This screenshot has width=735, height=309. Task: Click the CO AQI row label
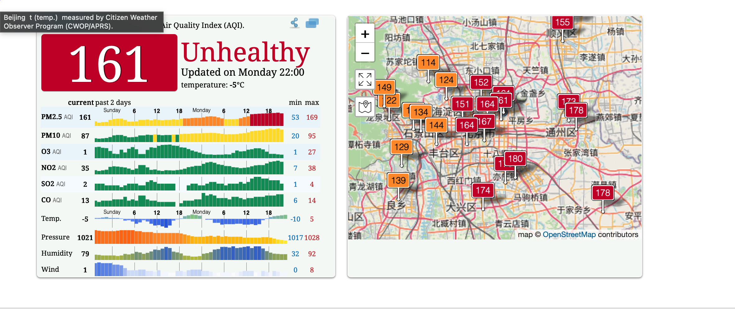click(x=51, y=200)
